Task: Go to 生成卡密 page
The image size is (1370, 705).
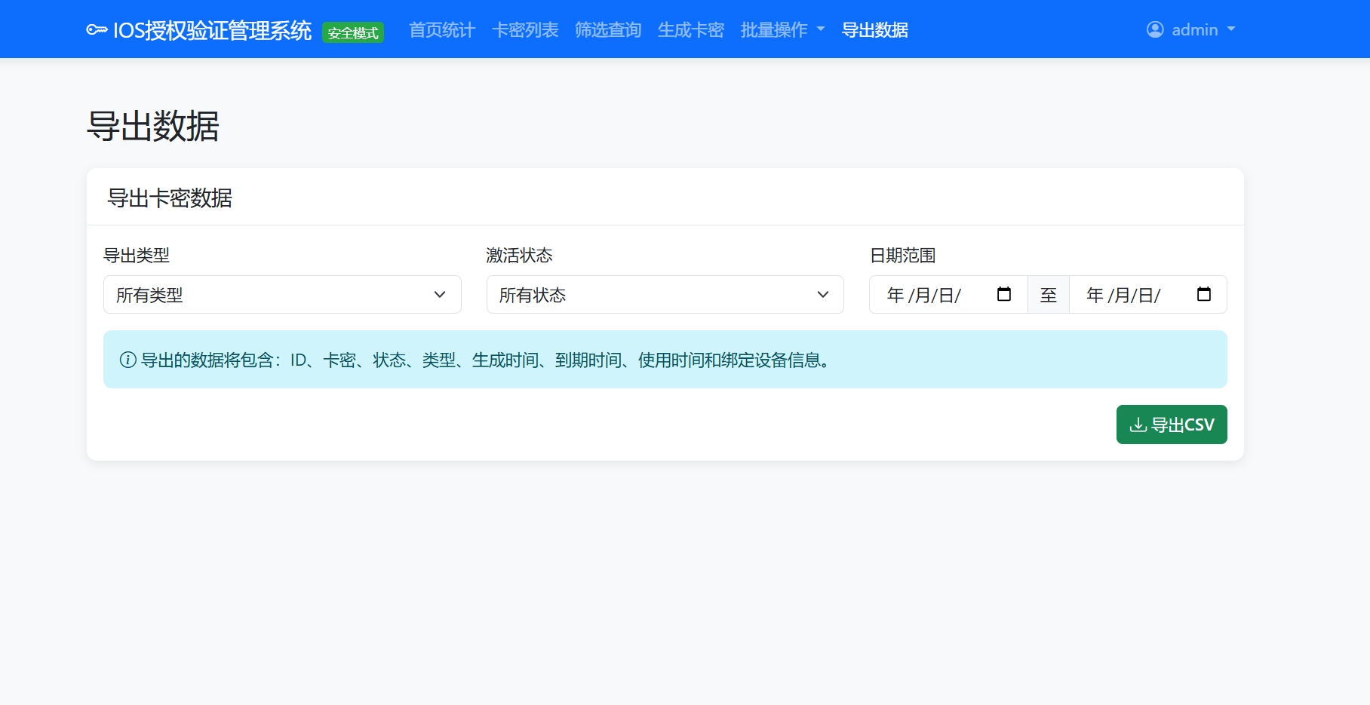Action: coord(690,30)
